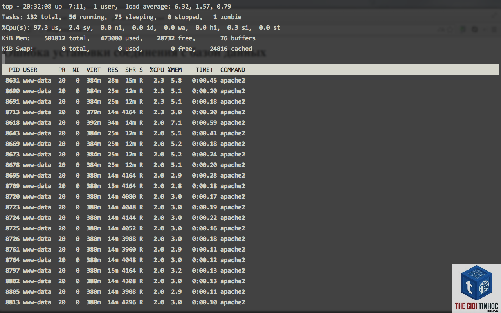Click the PID column header
Image resolution: width=501 pixels, height=313 pixels.
click(x=14, y=70)
